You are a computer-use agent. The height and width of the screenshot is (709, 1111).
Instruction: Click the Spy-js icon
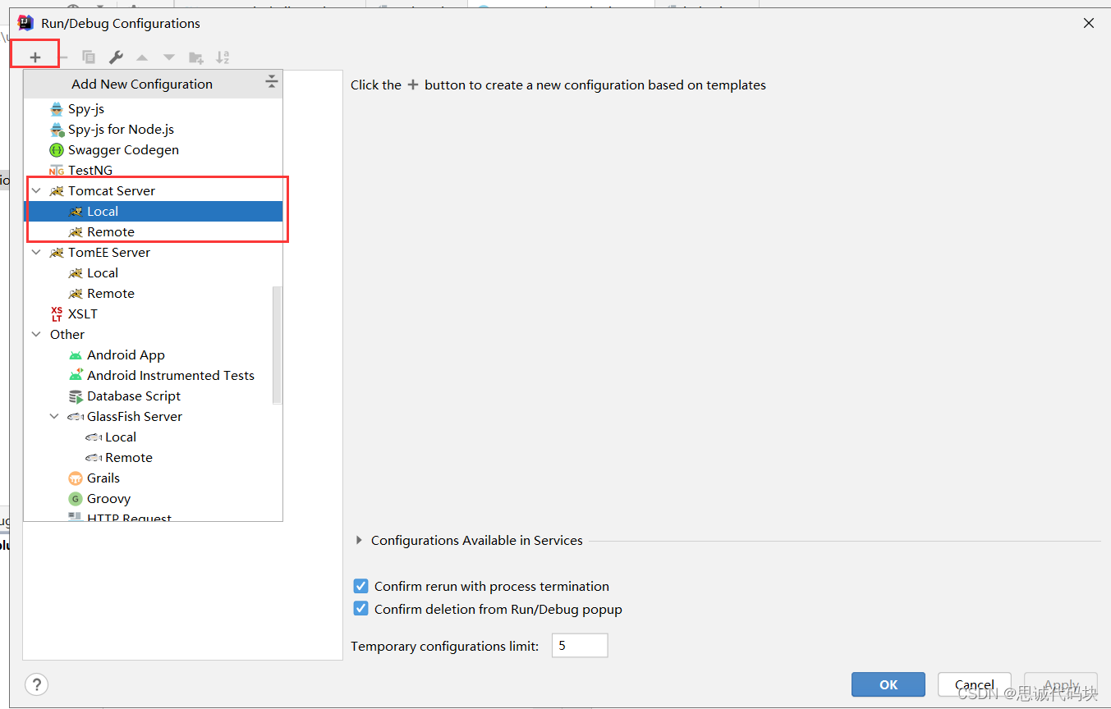[57, 109]
